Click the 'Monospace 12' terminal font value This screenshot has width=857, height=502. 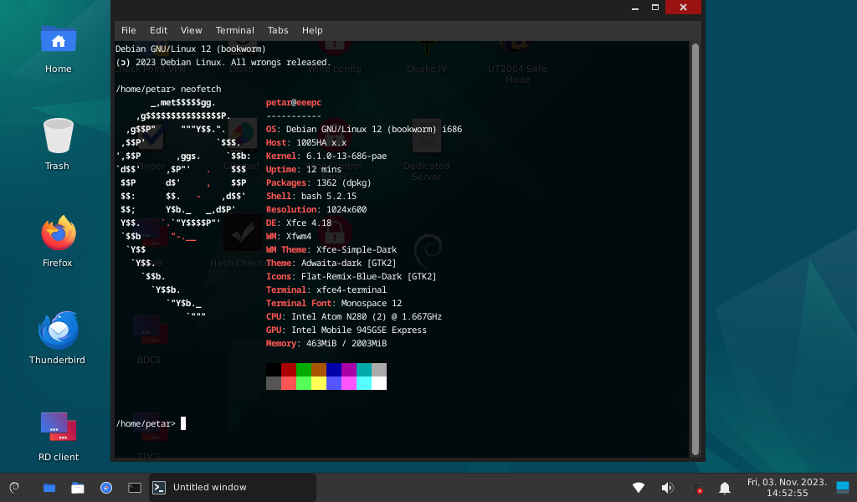click(371, 303)
